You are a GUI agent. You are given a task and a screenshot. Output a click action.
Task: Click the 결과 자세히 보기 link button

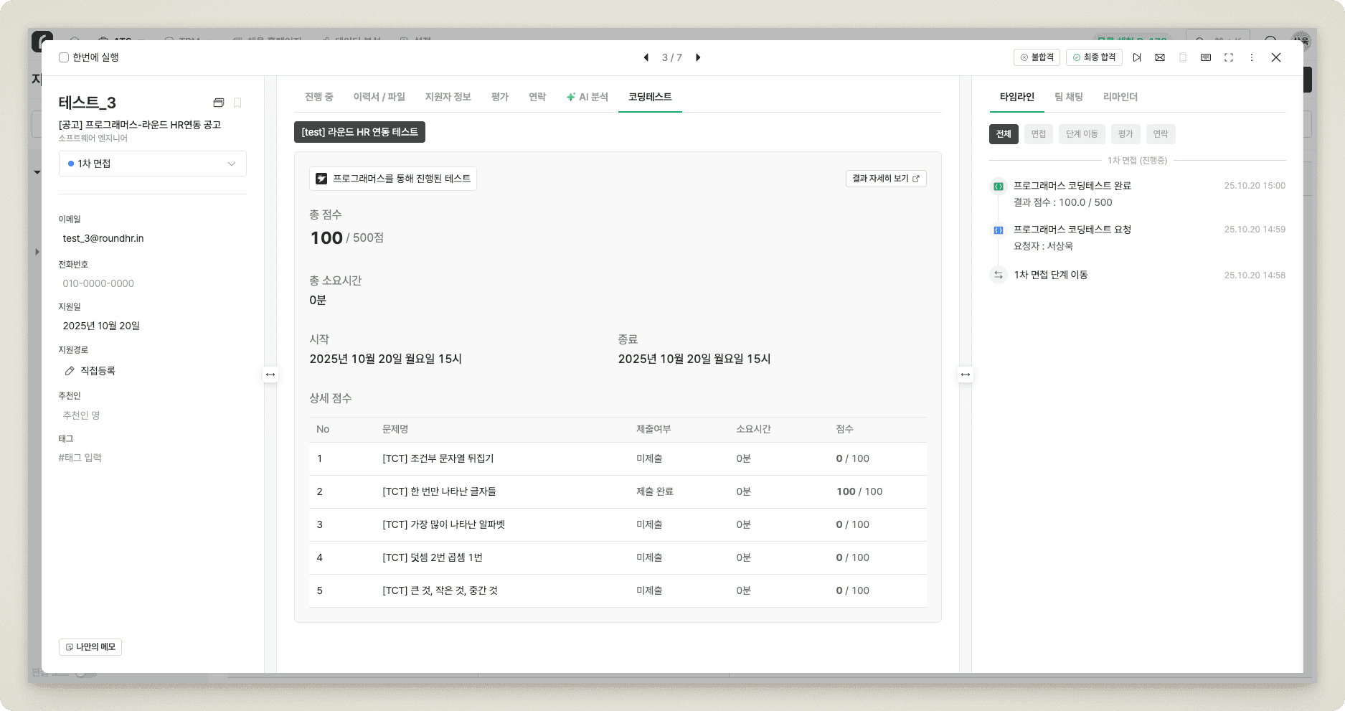click(x=885, y=179)
